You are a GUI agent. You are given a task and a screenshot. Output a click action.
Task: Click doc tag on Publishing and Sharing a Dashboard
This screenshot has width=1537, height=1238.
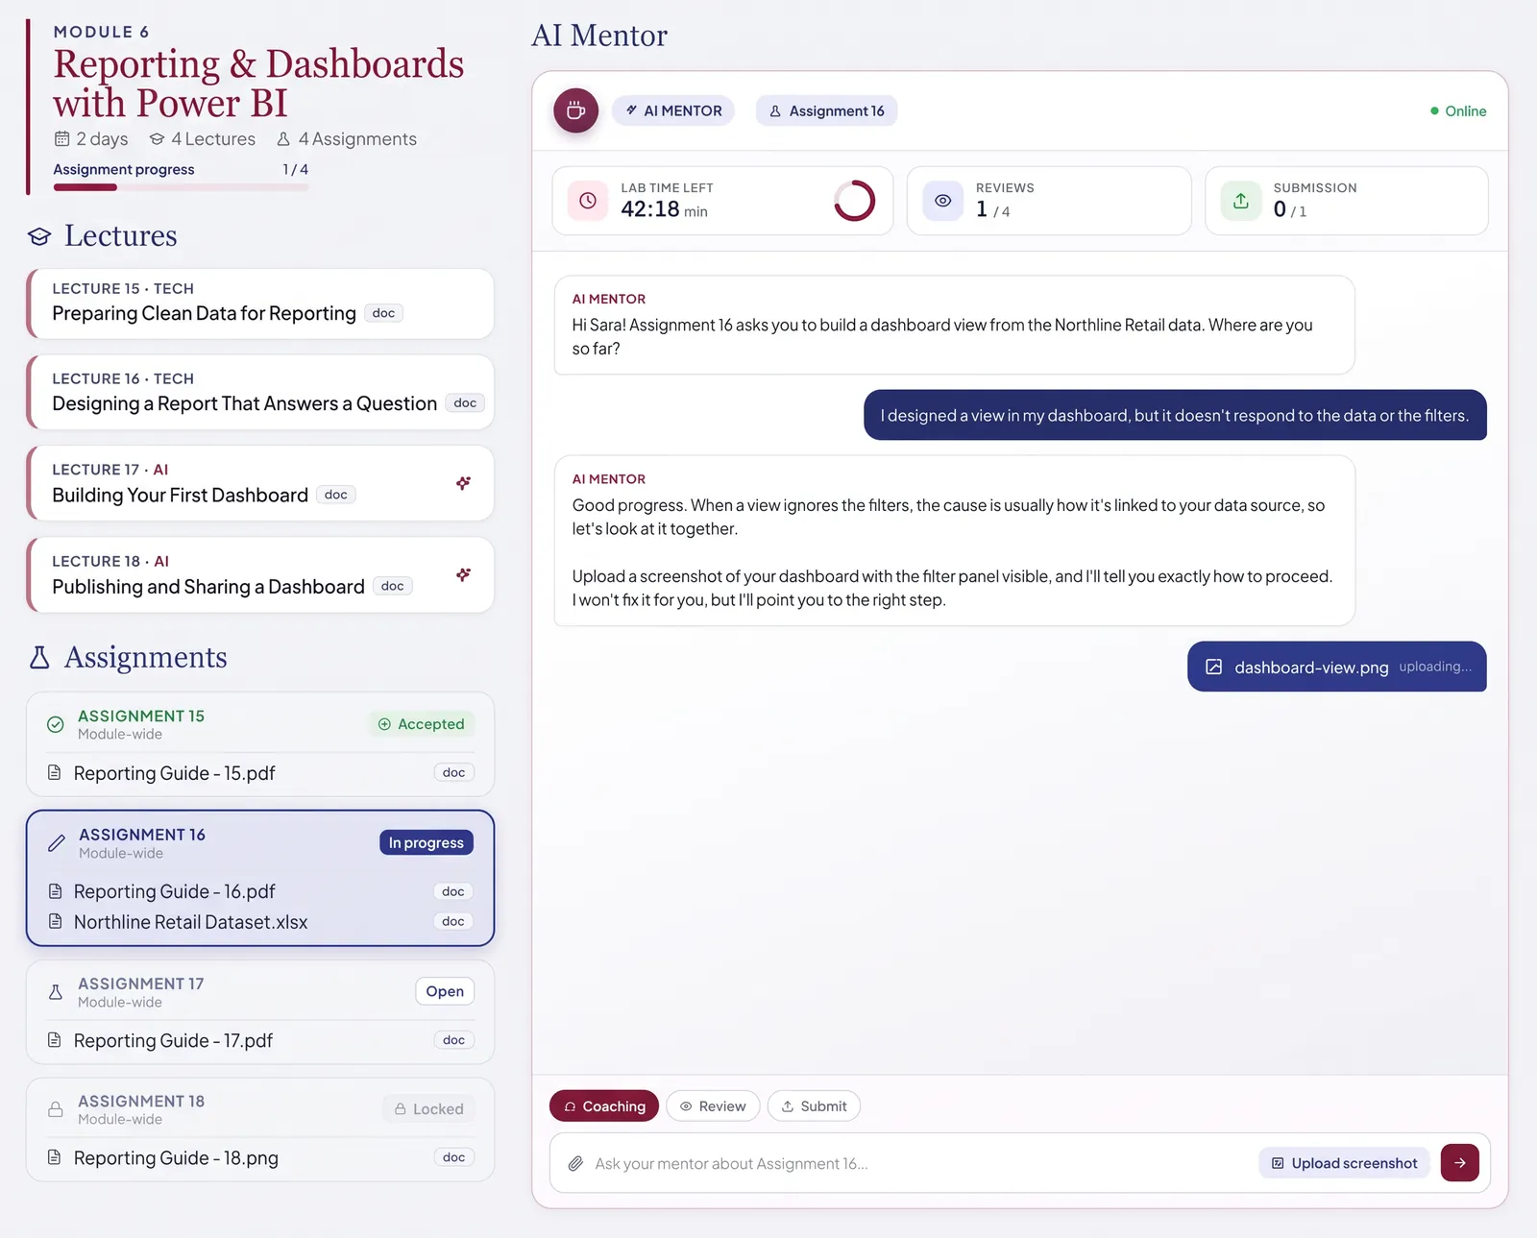[x=392, y=586]
